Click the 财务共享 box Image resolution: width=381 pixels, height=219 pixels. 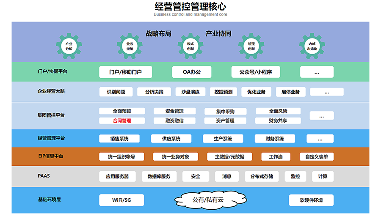pos(278,120)
